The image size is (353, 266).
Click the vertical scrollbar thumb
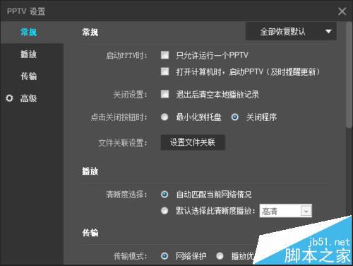coord(349,75)
